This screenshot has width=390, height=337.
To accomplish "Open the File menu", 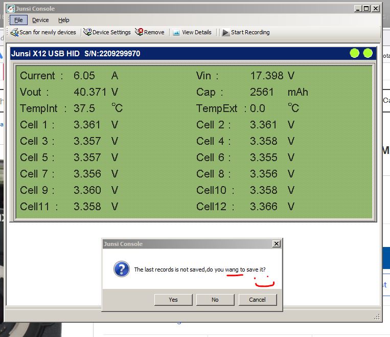I will click(18, 20).
